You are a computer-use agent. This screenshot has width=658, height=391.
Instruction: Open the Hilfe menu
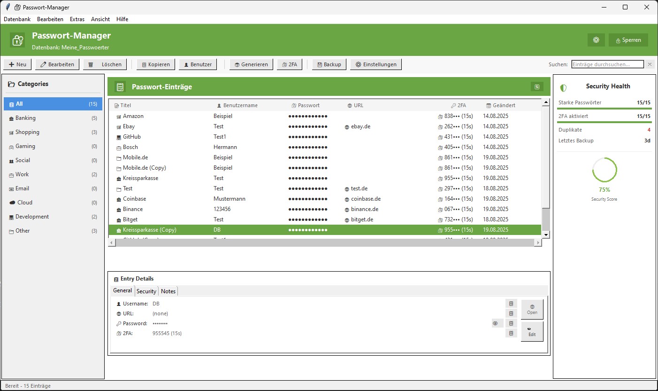122,19
